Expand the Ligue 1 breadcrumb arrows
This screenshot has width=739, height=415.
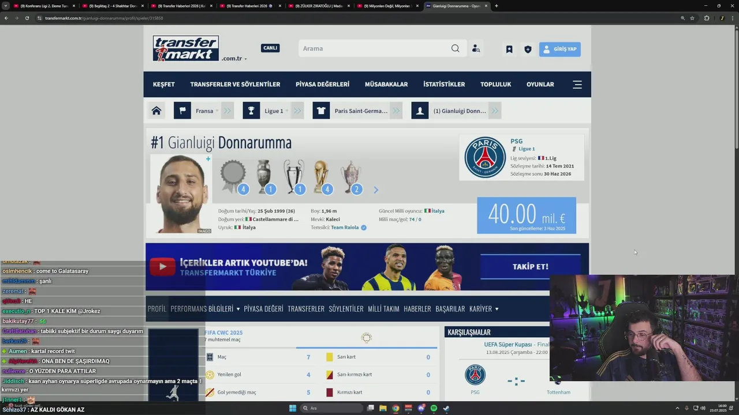297,111
